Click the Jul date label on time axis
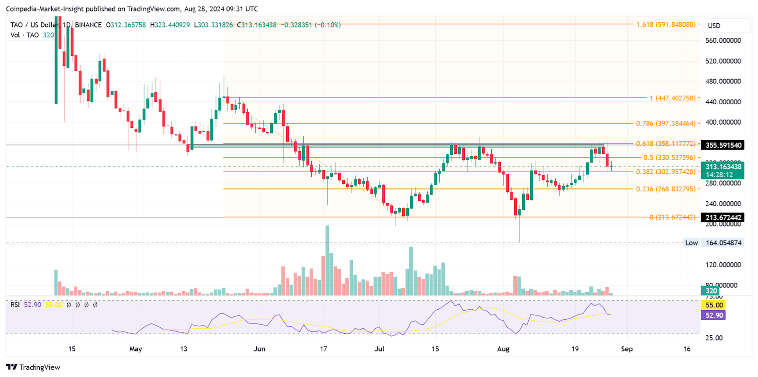 [379, 349]
